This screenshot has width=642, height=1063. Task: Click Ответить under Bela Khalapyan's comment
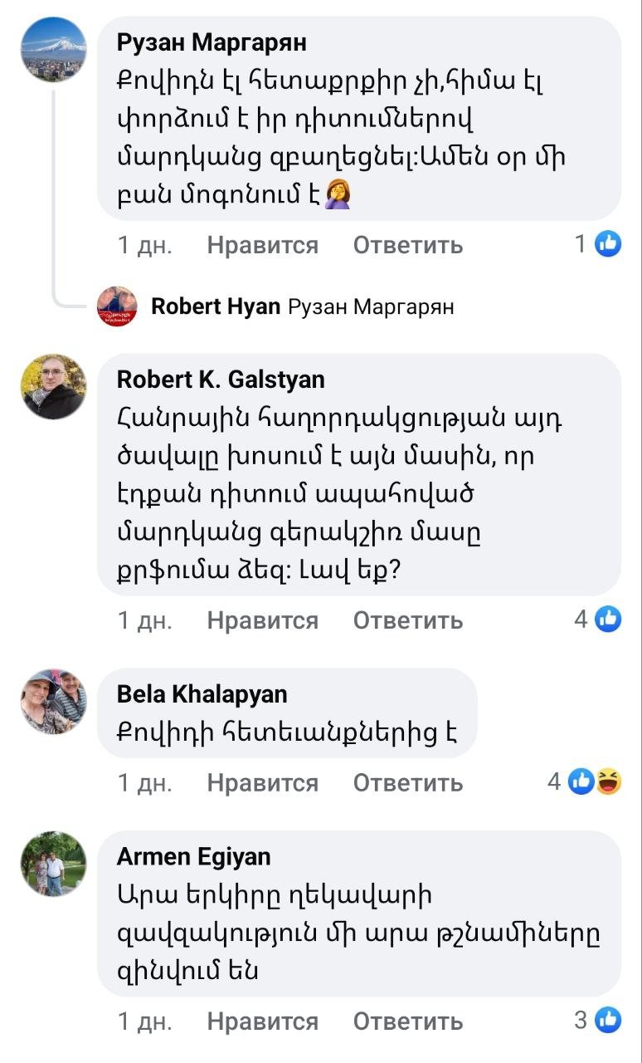click(407, 782)
